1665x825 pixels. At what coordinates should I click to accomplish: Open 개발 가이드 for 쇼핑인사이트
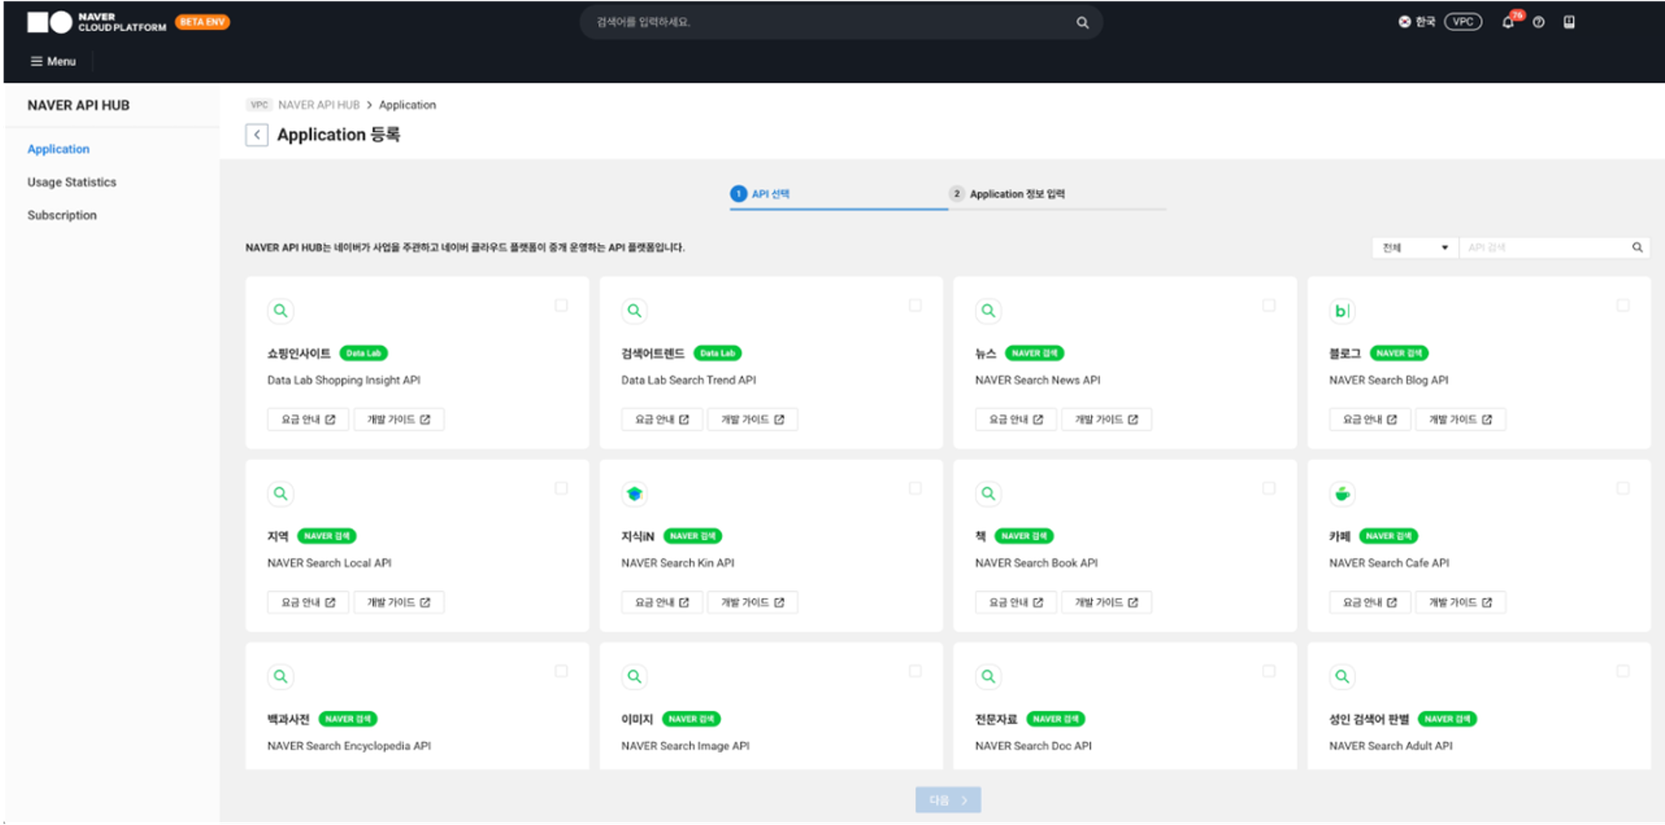coord(399,419)
